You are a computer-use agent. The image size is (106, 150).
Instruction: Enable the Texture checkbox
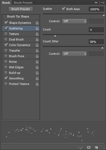pos(6,34)
